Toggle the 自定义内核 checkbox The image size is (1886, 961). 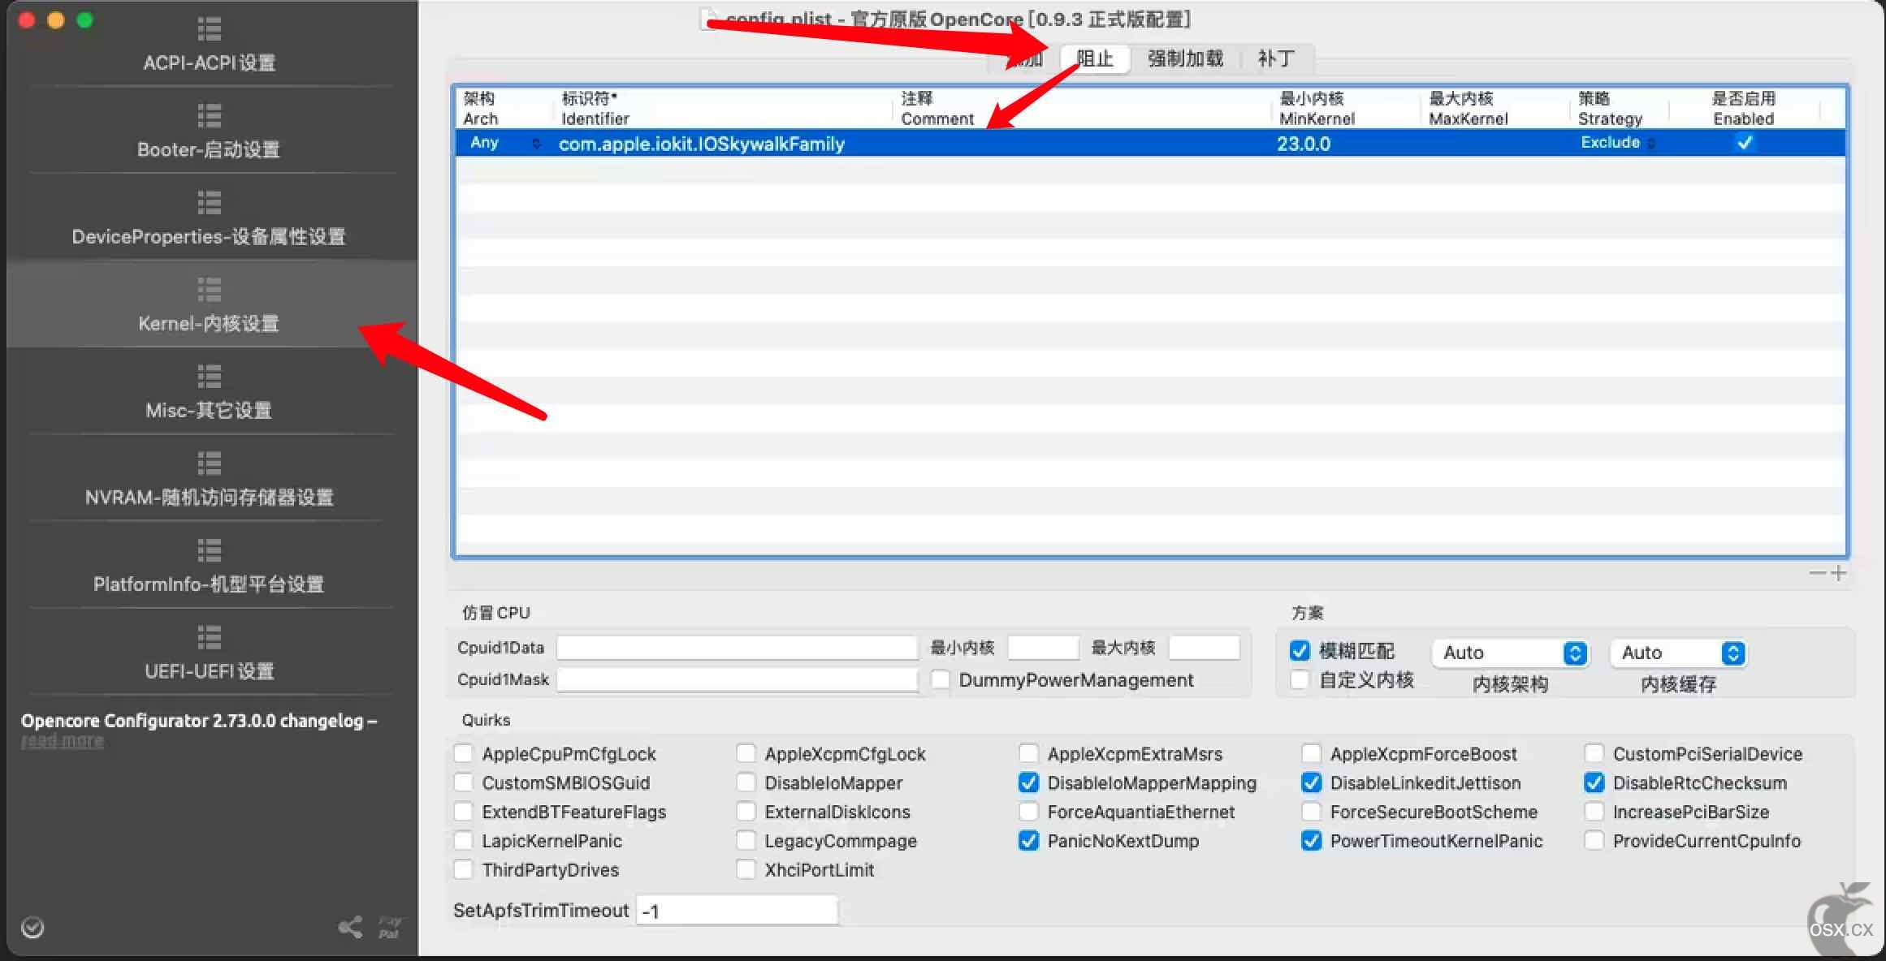1300,679
